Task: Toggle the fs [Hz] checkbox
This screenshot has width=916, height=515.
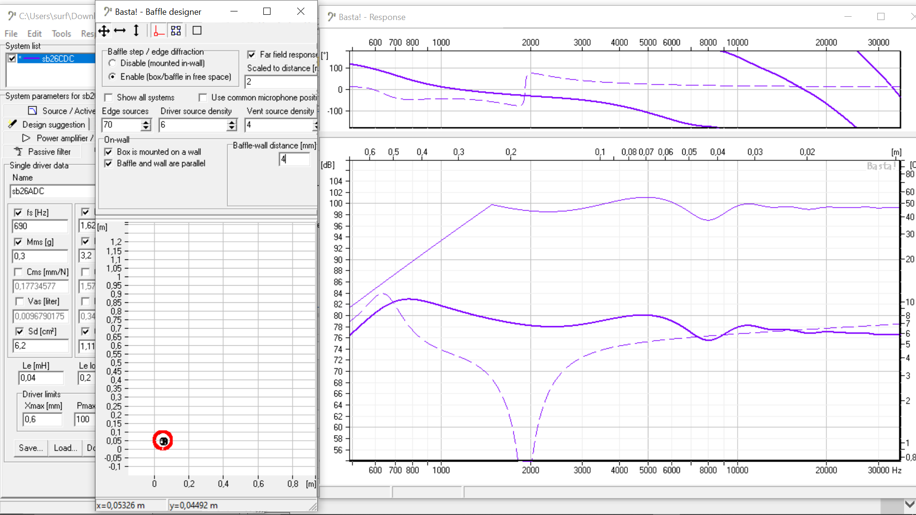Action: click(x=18, y=213)
